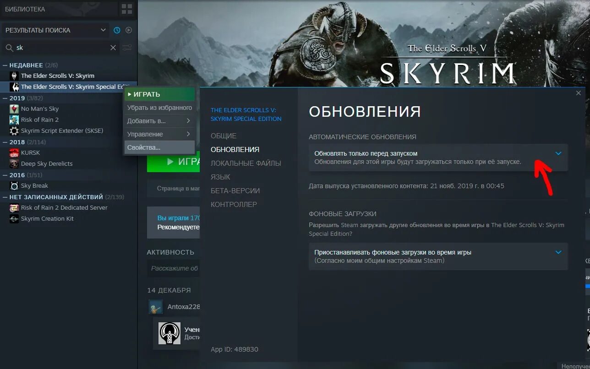Click the KURSK game icon
590x369 pixels.
pos(14,152)
